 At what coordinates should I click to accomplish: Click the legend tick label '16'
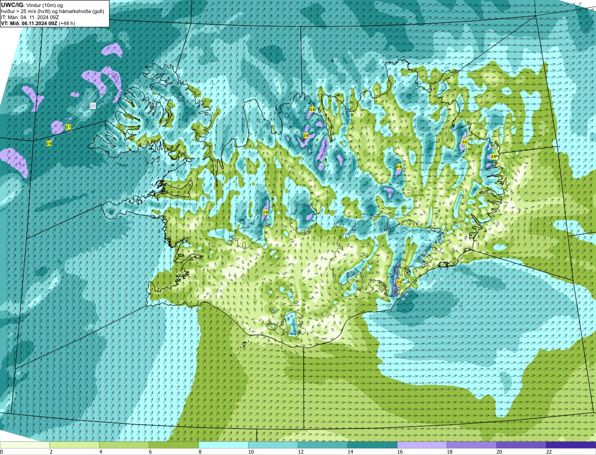coord(400,452)
